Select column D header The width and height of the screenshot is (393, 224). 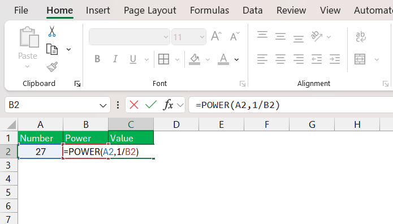[176, 124]
